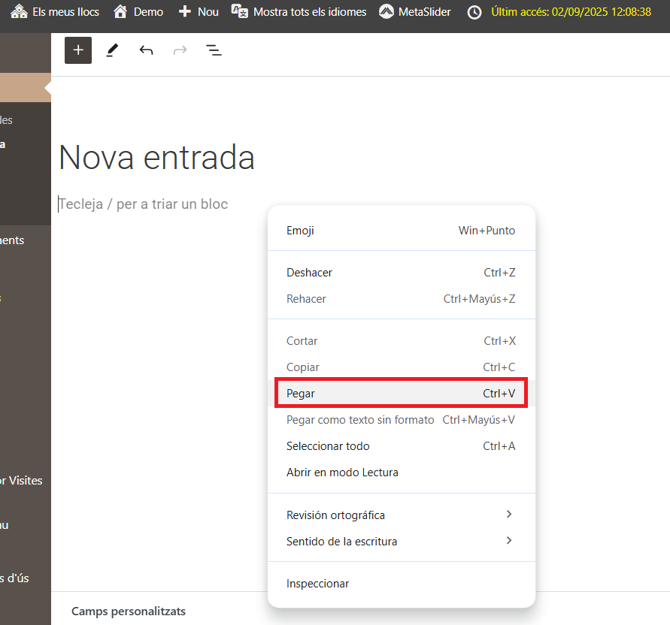Click the clock icon beside last access

click(474, 12)
